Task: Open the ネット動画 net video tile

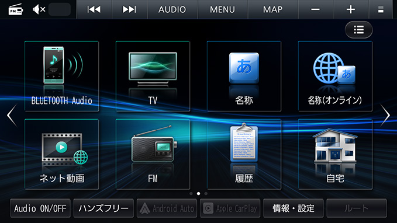Action: click(62, 154)
